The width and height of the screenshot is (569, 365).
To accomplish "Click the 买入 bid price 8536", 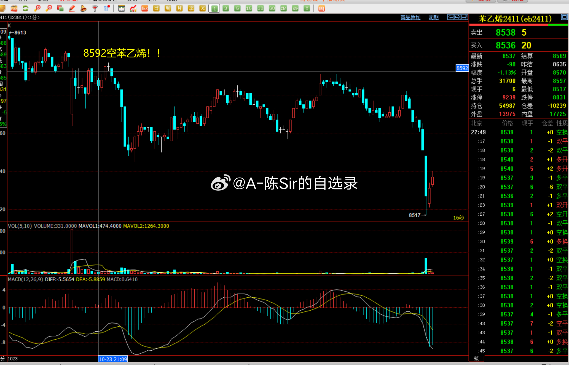I will pos(506,45).
